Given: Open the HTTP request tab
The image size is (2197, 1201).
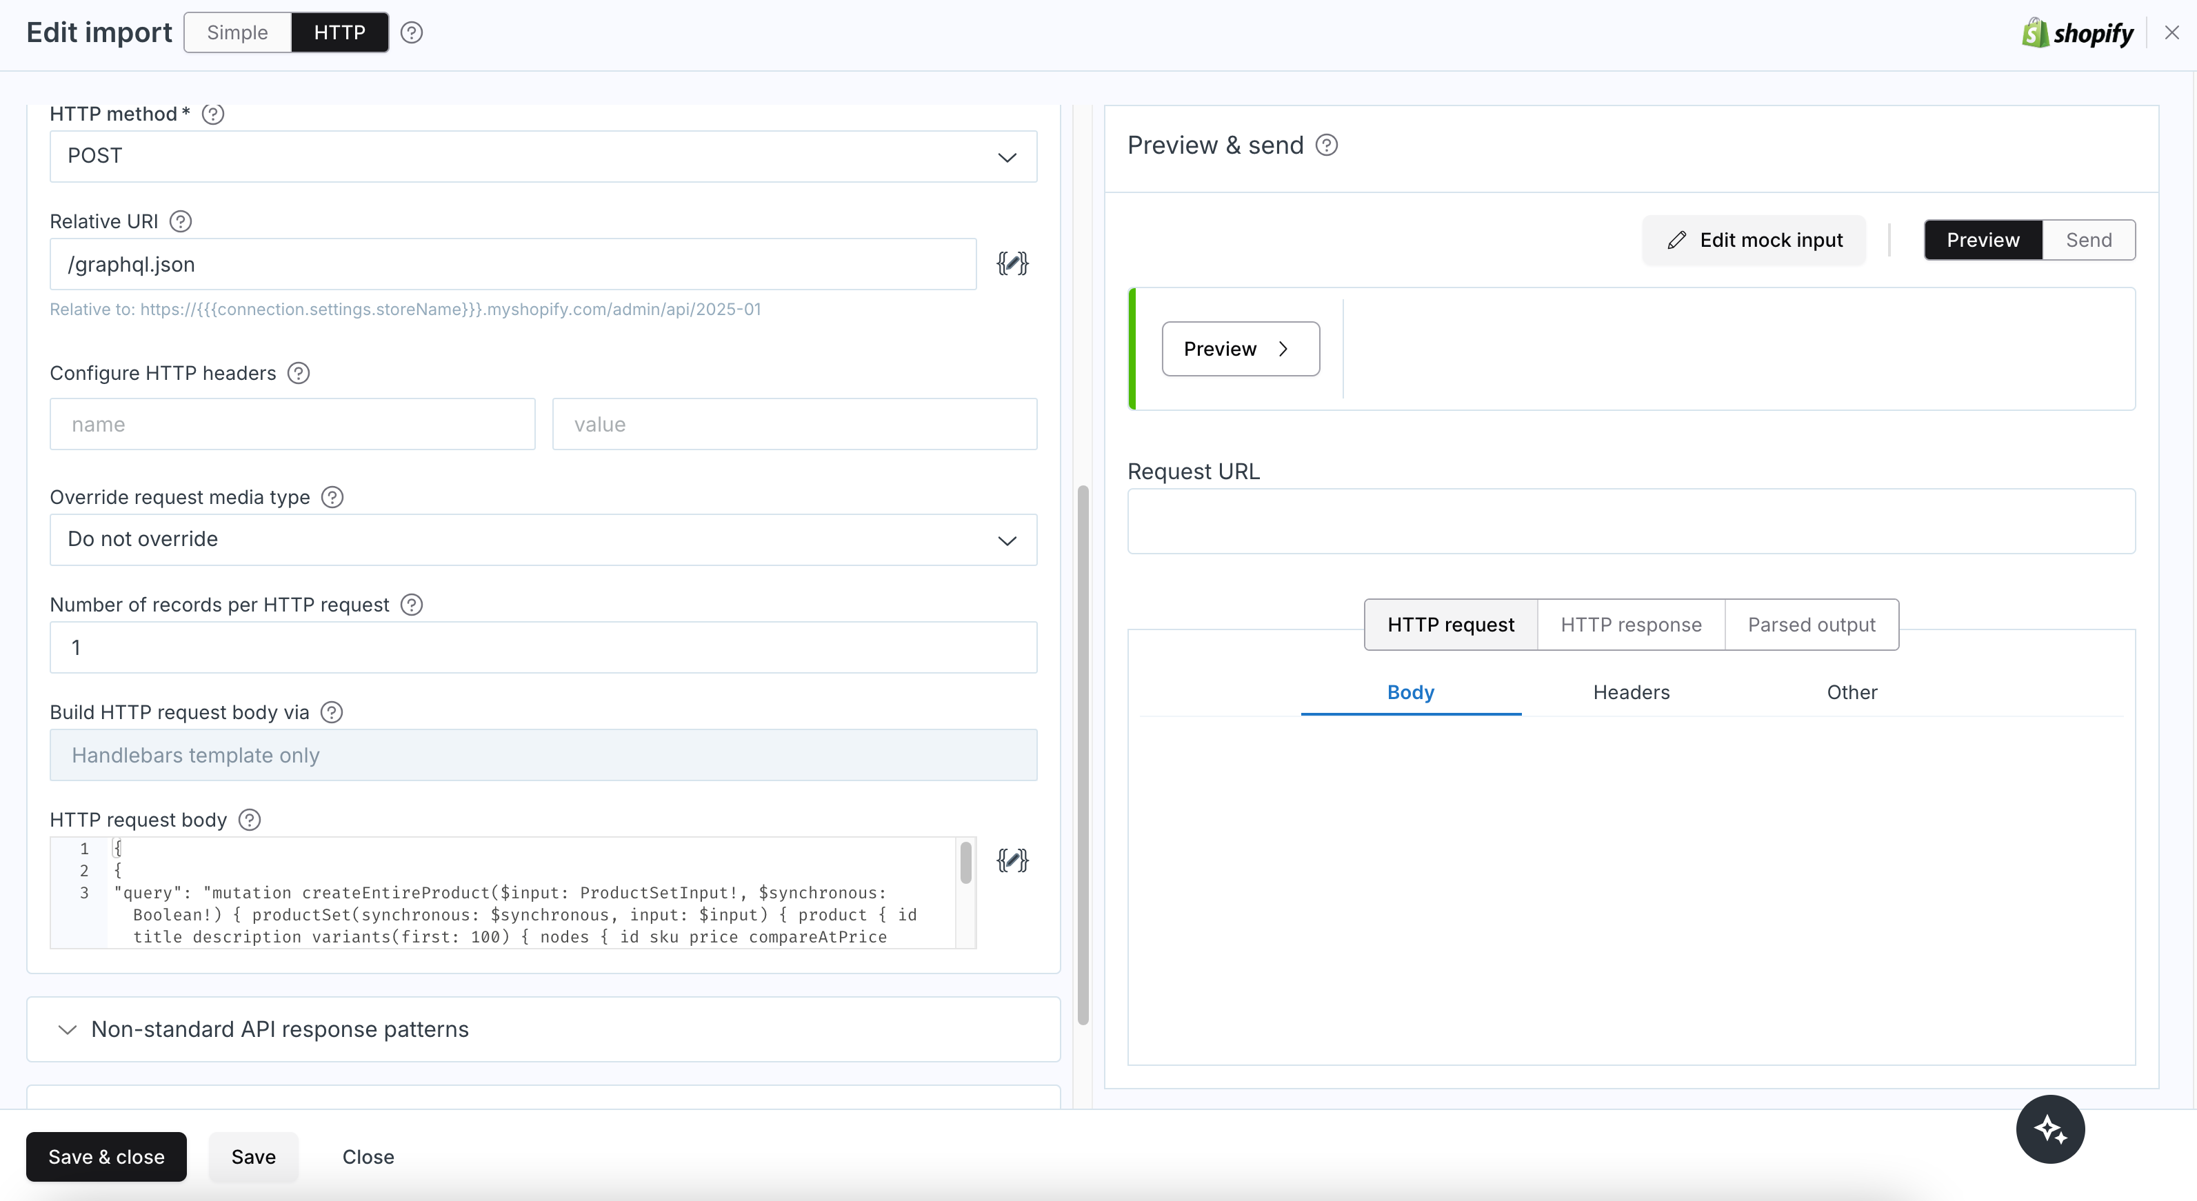Looking at the screenshot, I should [1451, 625].
